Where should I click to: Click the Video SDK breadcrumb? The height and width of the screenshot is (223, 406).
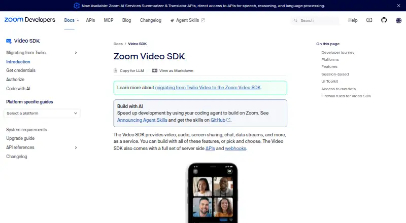[x=137, y=44]
